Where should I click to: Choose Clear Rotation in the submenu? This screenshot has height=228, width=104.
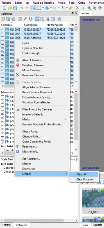pyautogui.click(x=84, y=179)
